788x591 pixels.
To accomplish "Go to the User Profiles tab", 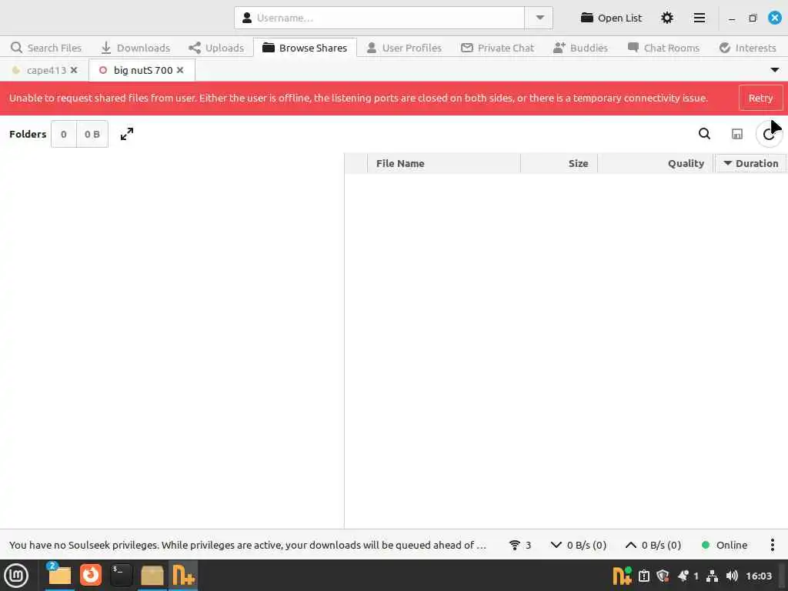I will [404, 48].
